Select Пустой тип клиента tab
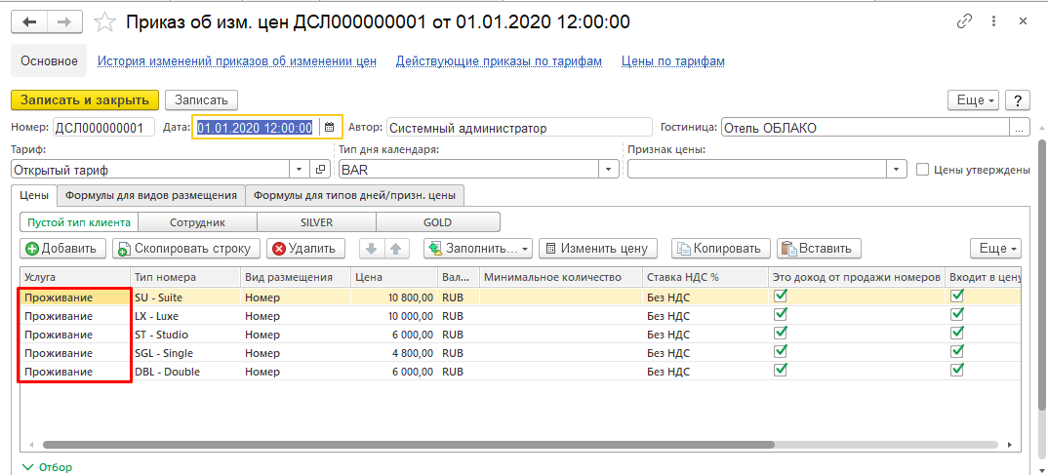The width and height of the screenshot is (1048, 475). click(79, 222)
